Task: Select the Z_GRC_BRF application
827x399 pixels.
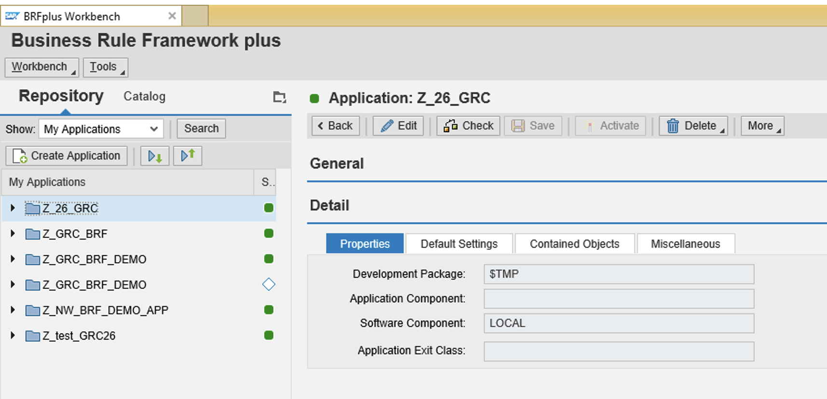Action: (75, 234)
